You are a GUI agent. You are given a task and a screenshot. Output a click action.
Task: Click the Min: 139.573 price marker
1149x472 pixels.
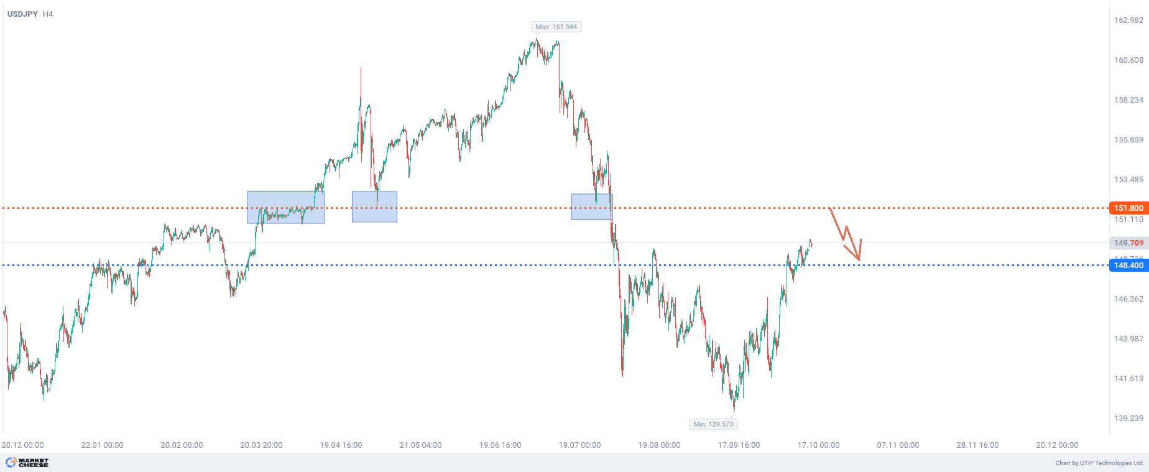click(x=713, y=424)
